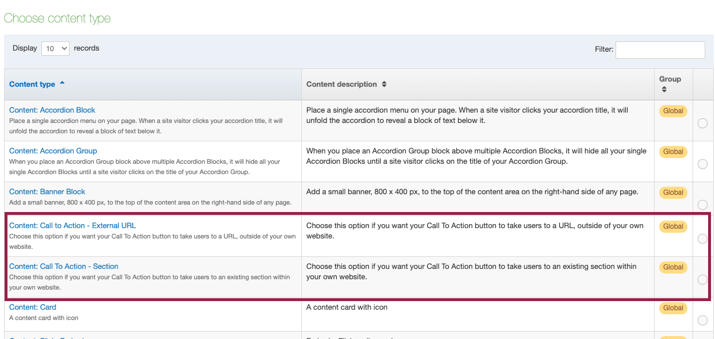Select the radio button for Content: Card

[x=702, y=320]
